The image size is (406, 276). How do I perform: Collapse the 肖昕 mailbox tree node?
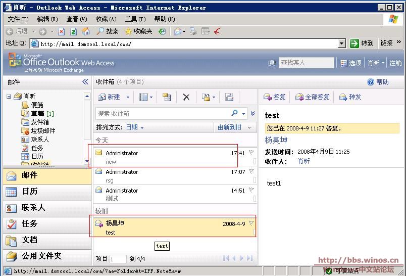tap(9, 96)
